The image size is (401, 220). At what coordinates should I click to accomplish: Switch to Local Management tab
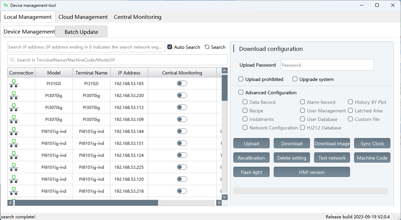(28, 17)
